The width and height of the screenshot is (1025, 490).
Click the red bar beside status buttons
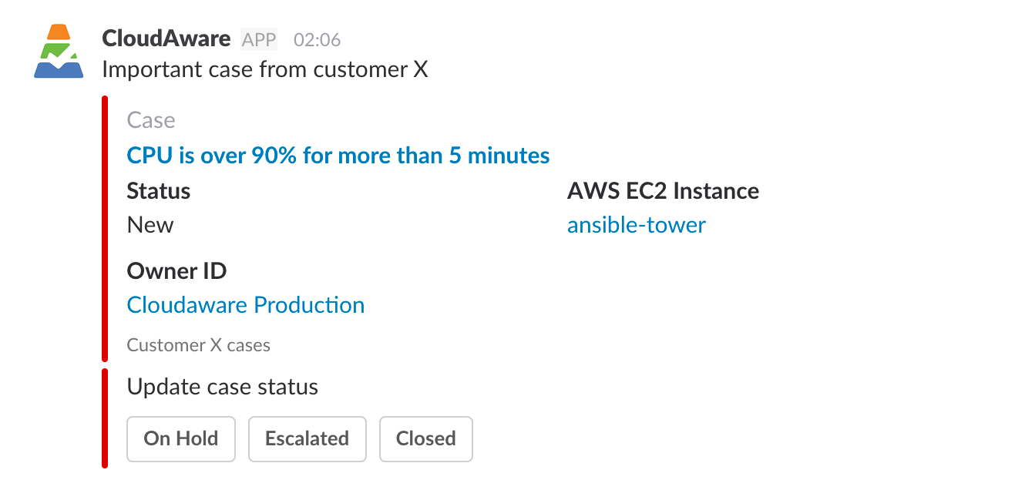tap(105, 418)
